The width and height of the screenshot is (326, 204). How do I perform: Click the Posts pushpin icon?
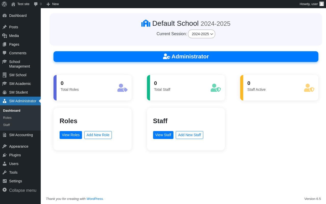pyautogui.click(x=5, y=27)
